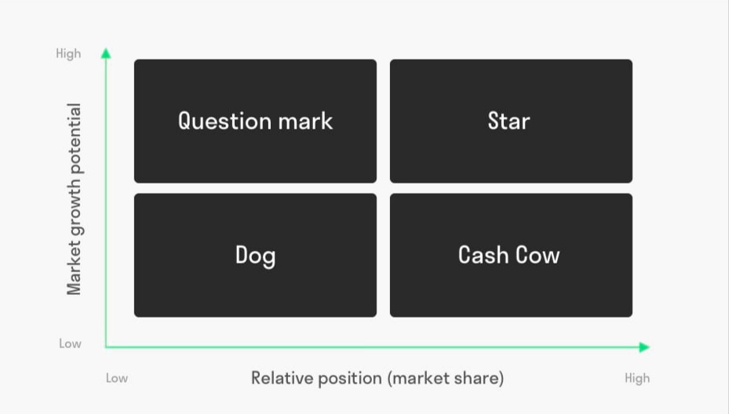The height and width of the screenshot is (414, 729).
Task: Click the "Question mark" text label
Action: click(x=255, y=122)
